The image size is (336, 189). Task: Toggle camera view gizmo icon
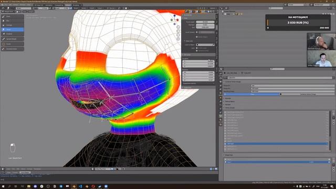point(178,35)
